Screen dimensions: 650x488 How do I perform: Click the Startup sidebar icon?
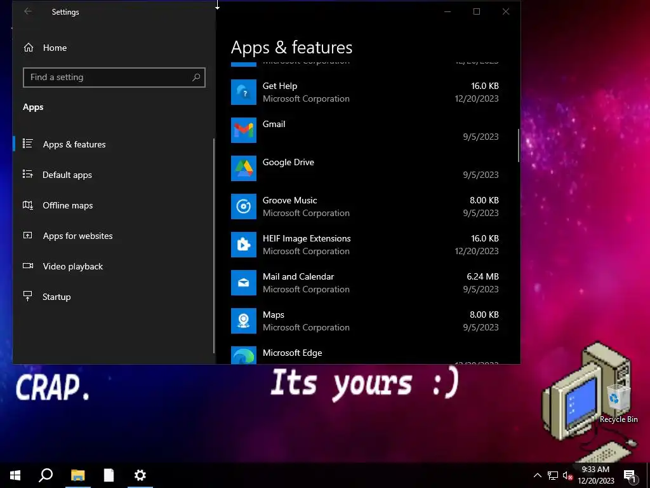[x=28, y=296]
